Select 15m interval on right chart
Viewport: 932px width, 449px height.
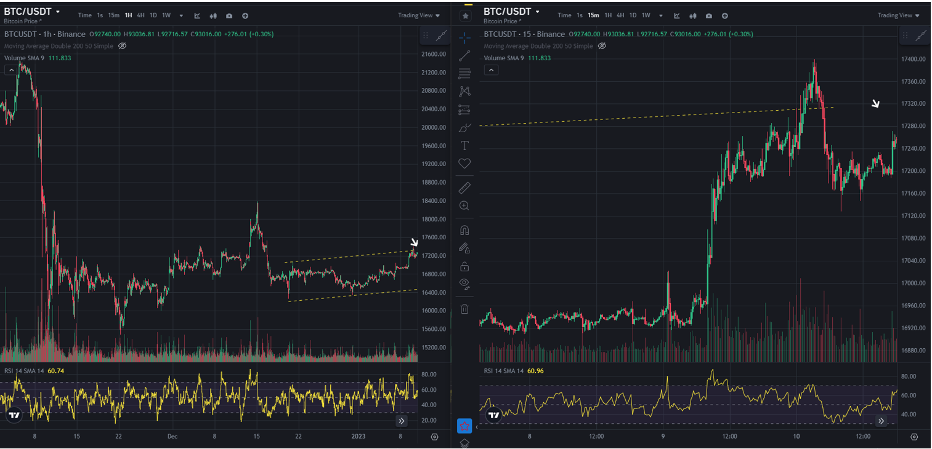pos(593,15)
